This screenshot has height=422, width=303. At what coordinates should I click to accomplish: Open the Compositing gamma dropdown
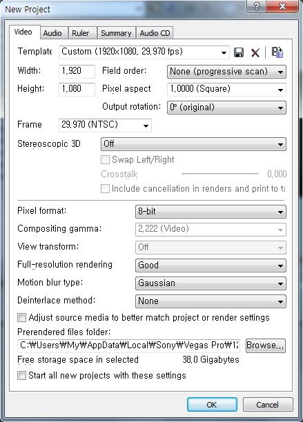coord(211,230)
